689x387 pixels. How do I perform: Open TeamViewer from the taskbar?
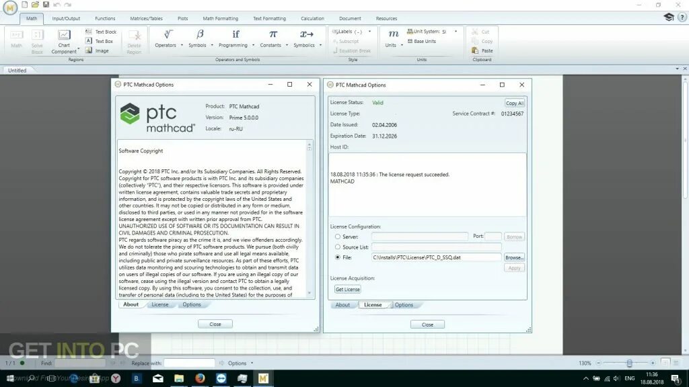221,378
